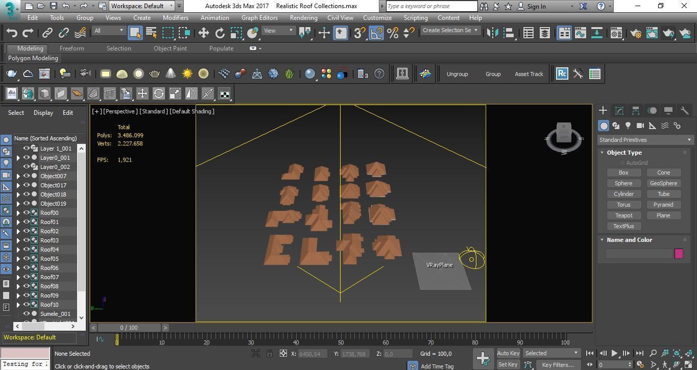The height and width of the screenshot is (370, 697).
Task: Open the Workspace: Default dropdown
Action: pos(142,6)
